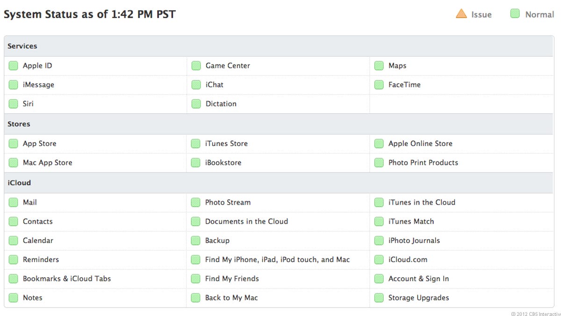Click the status icon beside iTunes Store
This screenshot has width=561, height=316.
click(196, 144)
